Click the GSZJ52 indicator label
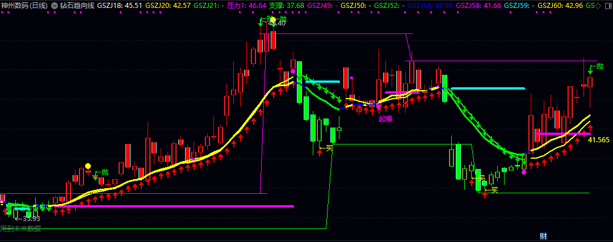613x242 pixels. [389, 6]
